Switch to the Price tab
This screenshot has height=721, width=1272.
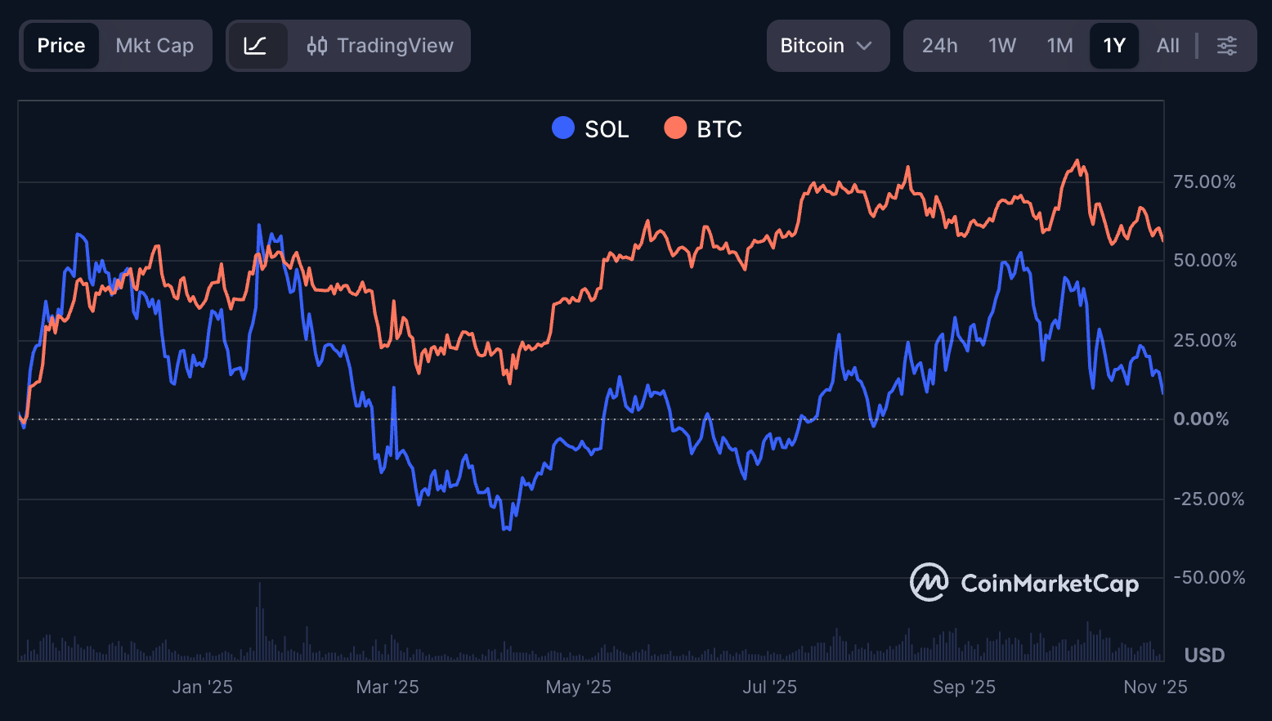(60, 46)
